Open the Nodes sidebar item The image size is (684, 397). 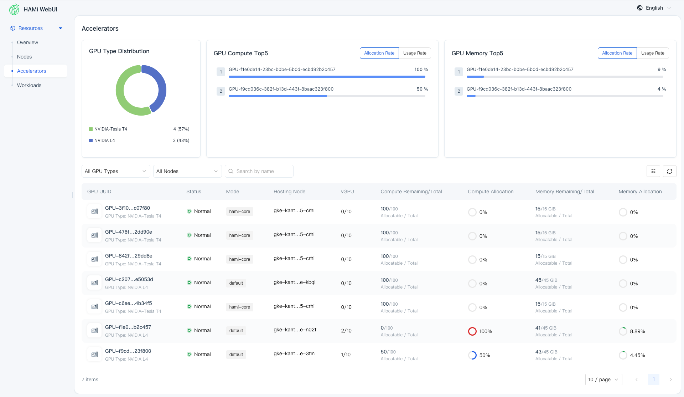coord(24,57)
